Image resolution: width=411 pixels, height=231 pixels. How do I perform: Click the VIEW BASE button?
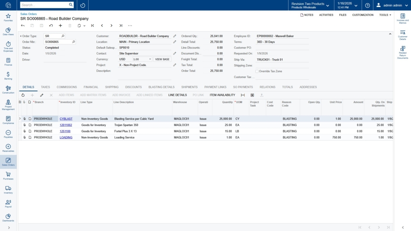click(162, 59)
